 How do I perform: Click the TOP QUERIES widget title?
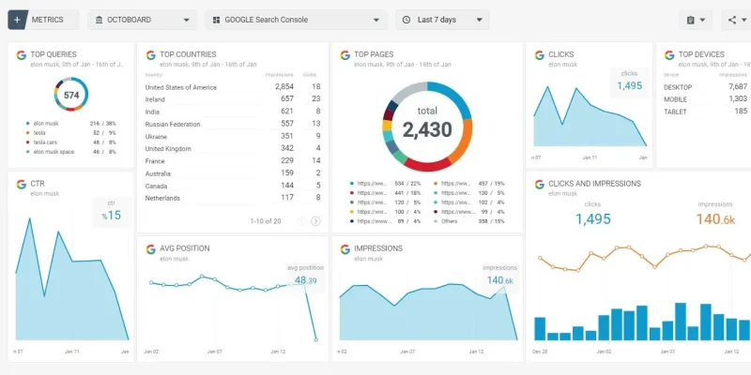coord(54,54)
